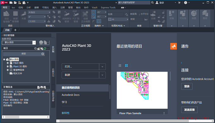Click the help question mark icon
Viewport: 215px width, 123px height.
pos(186,3)
